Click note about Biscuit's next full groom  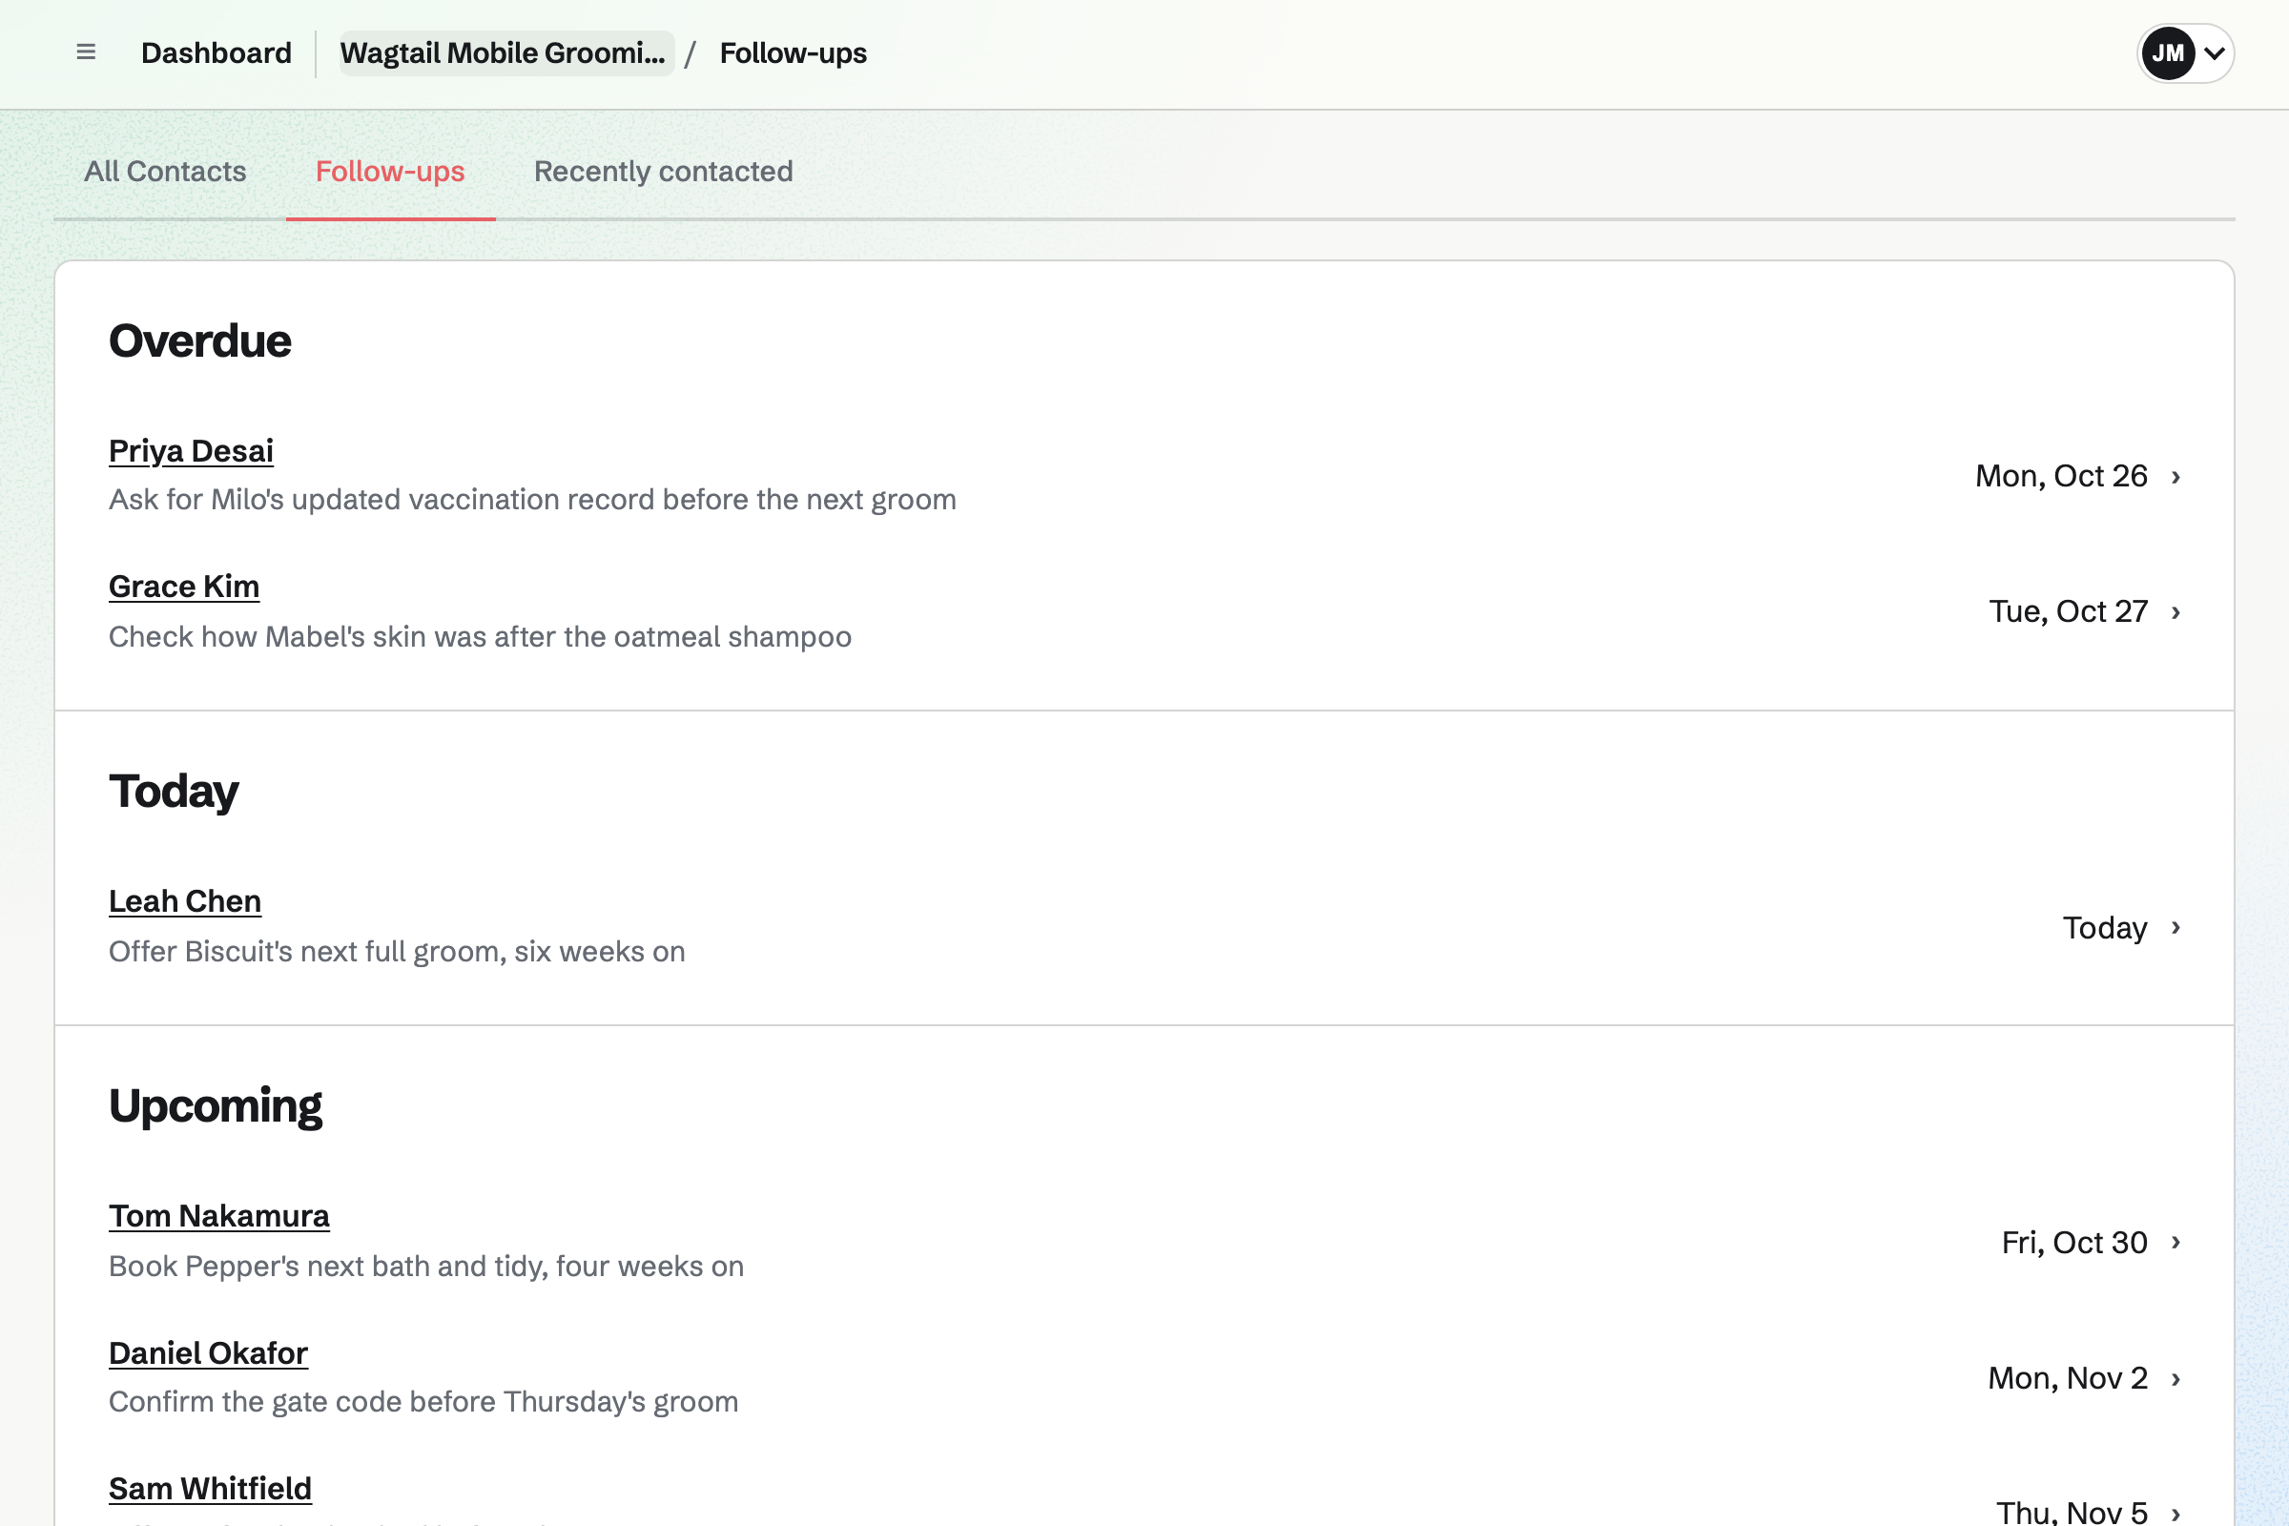(x=397, y=951)
